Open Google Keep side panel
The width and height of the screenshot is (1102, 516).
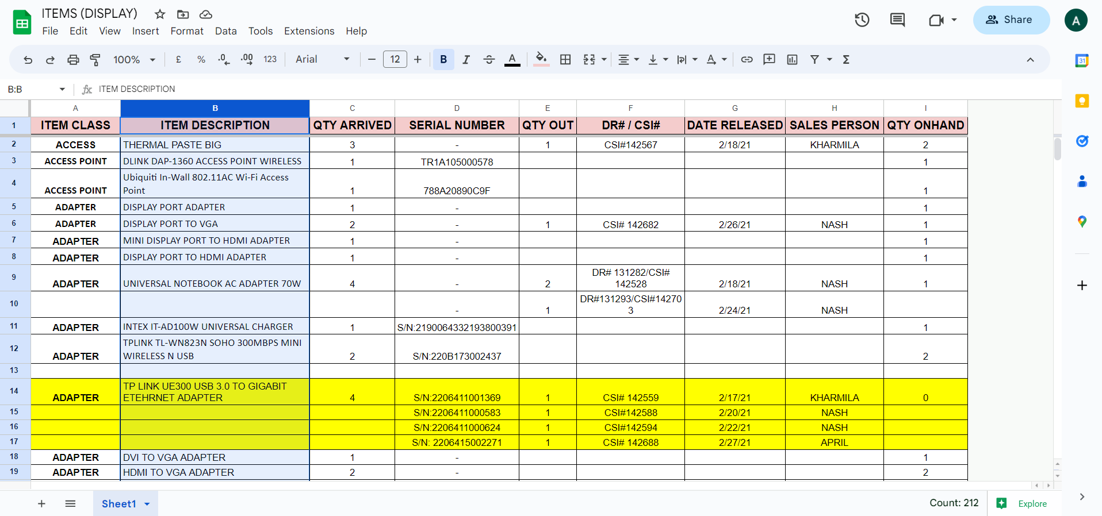1082,101
